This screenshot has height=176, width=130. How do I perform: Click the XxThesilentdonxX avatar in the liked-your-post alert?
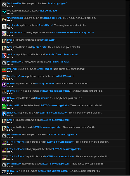tap(4, 150)
